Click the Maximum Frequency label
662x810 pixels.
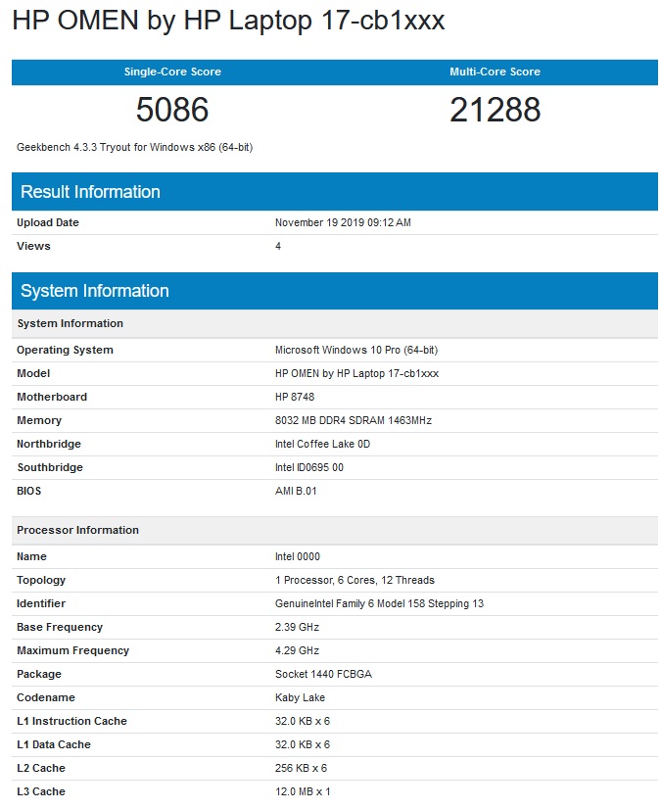tap(72, 650)
